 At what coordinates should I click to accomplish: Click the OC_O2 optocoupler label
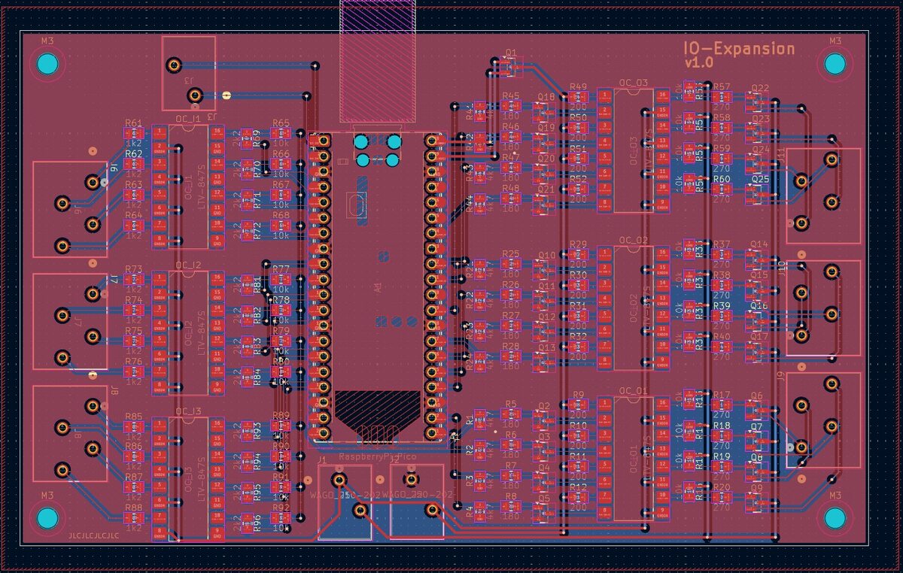[632, 240]
